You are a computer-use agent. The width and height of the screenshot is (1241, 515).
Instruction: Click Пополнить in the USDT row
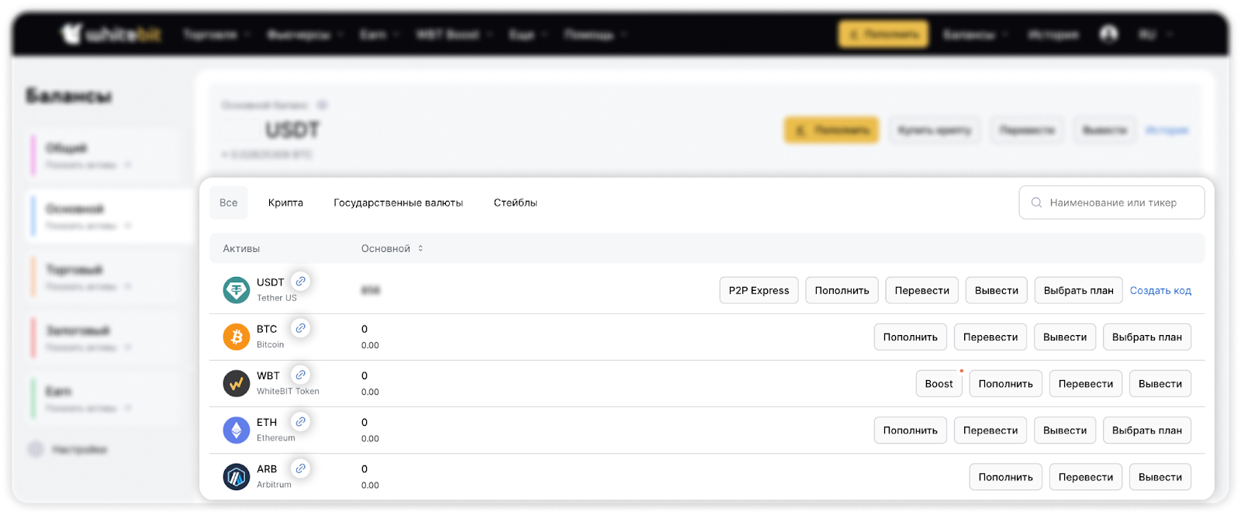[x=842, y=290]
